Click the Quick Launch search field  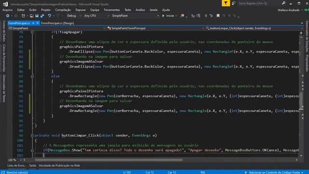pyautogui.click(x=259, y=3)
